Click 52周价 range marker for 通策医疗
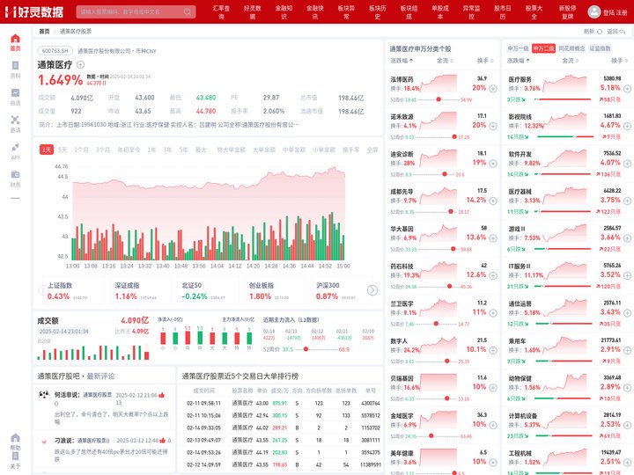Screen dimensions: 634x475 306,349
